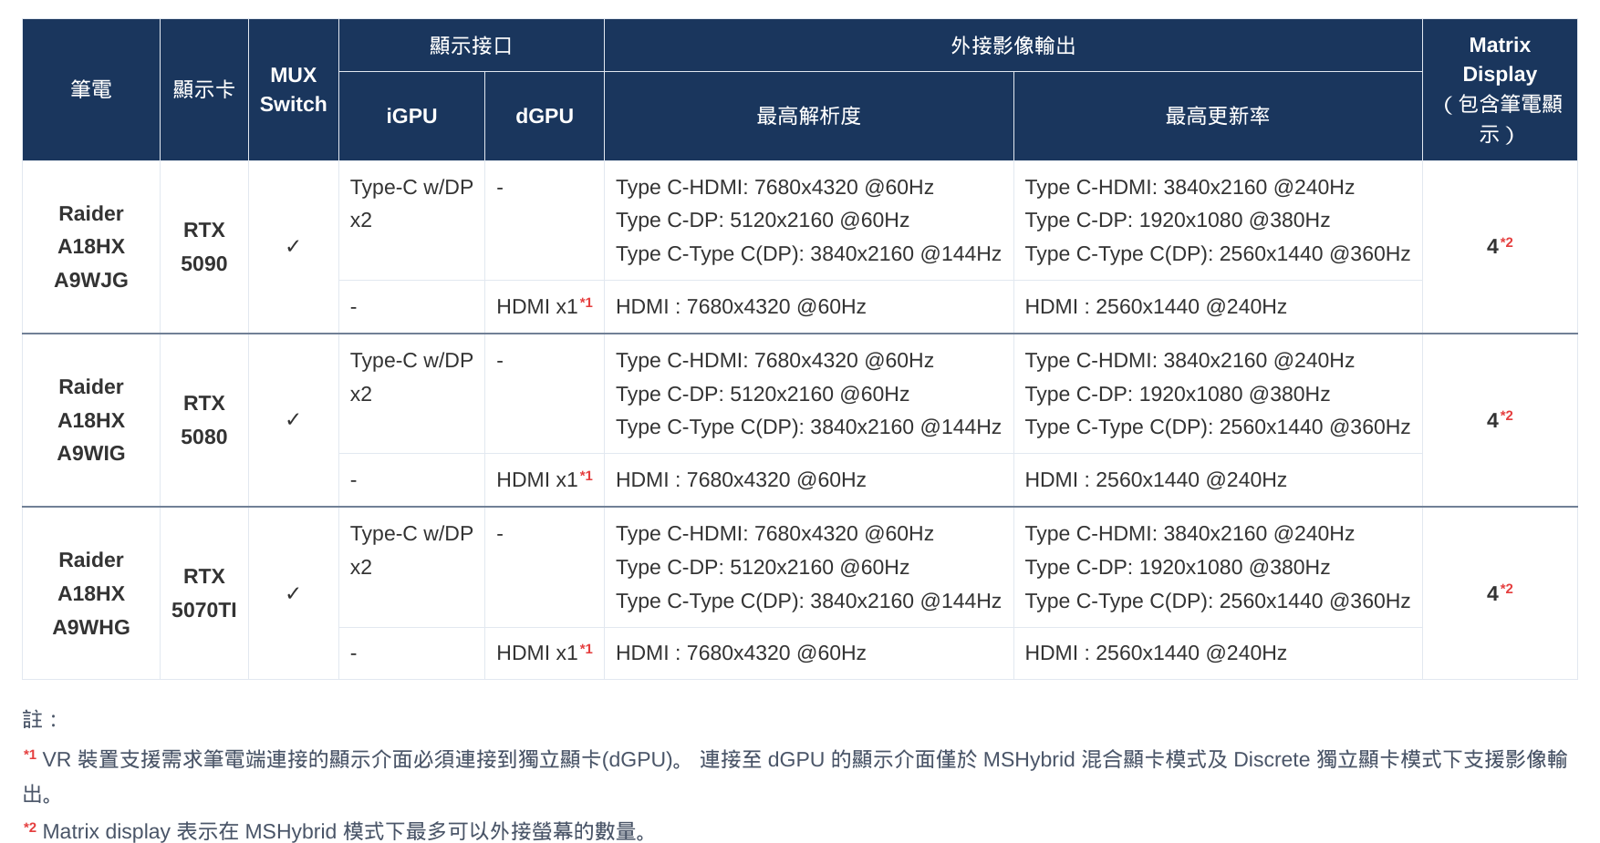Select the 顯示接口 group header

click(x=471, y=46)
